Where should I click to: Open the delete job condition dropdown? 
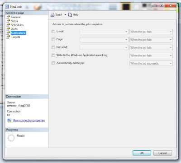point(151,63)
